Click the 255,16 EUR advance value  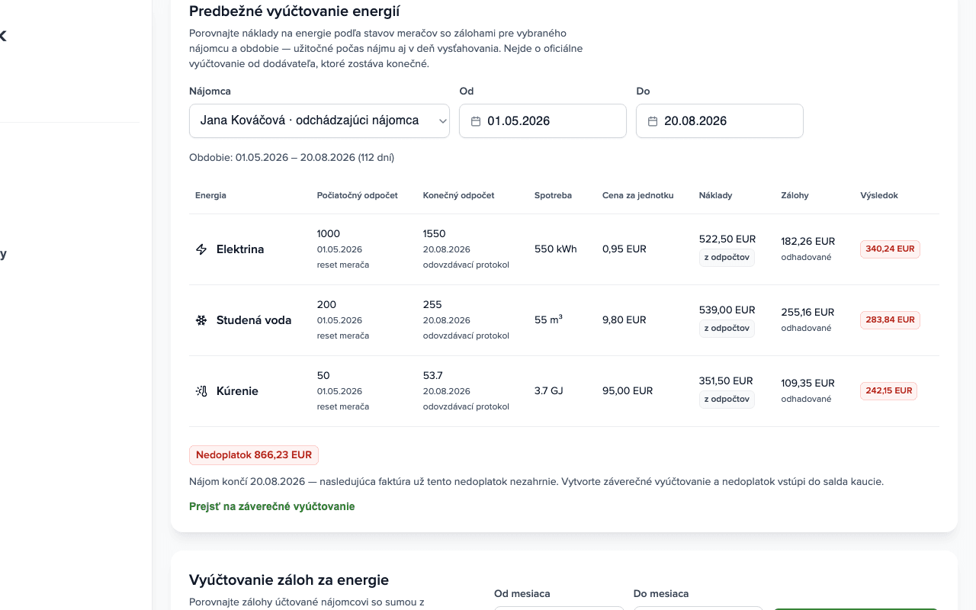808,313
